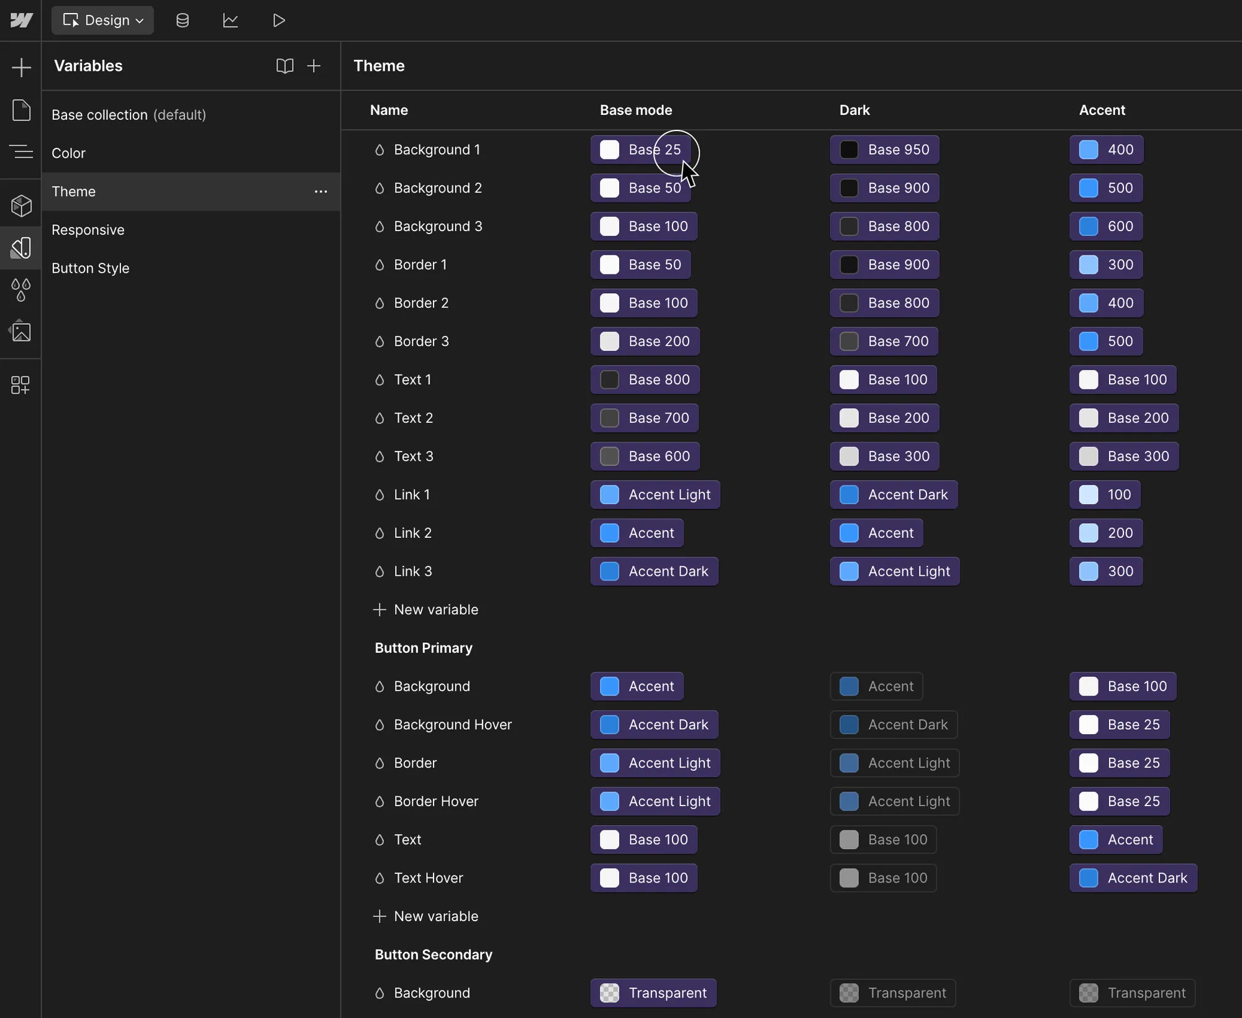This screenshot has width=1242, height=1018.
Task: Open the Theme collection options menu
Action: point(321,191)
